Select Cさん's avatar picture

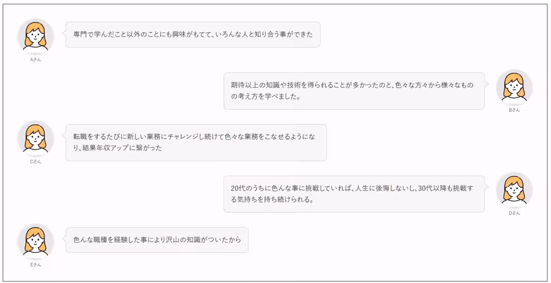point(36,139)
